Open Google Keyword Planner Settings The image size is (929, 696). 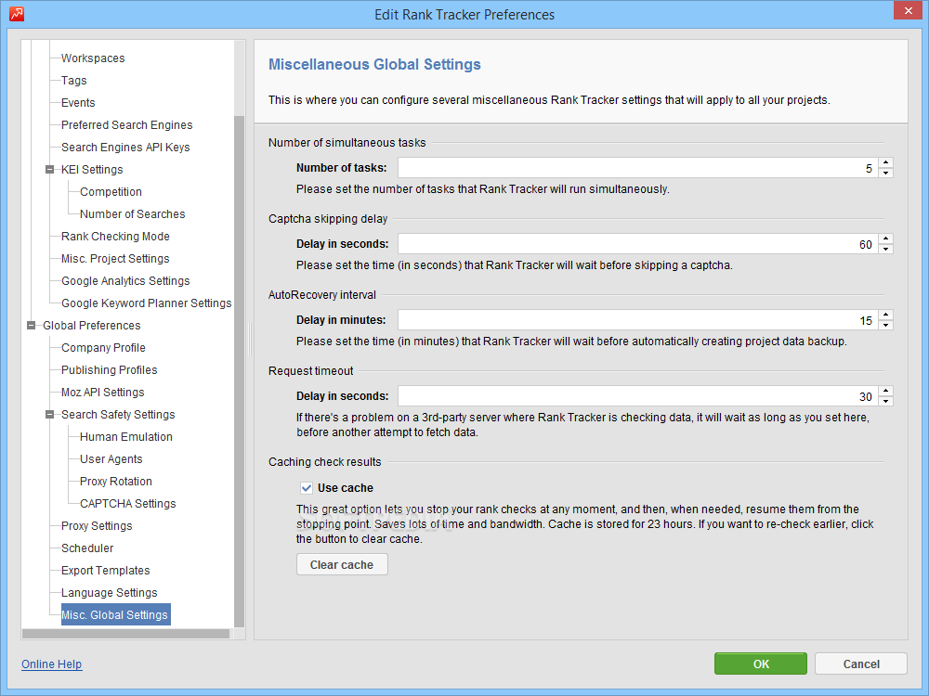click(x=147, y=303)
